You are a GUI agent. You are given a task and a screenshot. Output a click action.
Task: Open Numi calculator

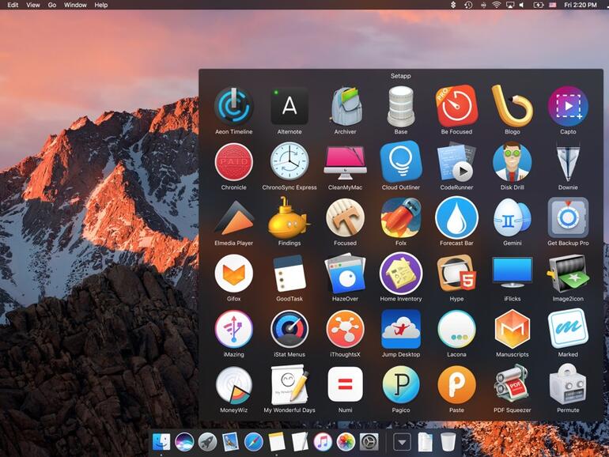(x=346, y=385)
